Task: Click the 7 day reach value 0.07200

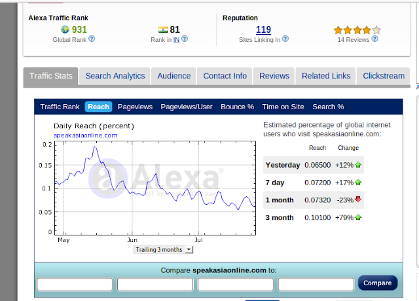Action: point(318,183)
